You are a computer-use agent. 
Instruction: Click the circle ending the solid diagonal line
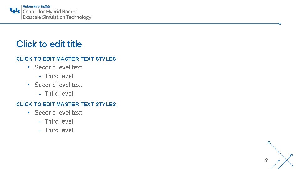(291, 155)
